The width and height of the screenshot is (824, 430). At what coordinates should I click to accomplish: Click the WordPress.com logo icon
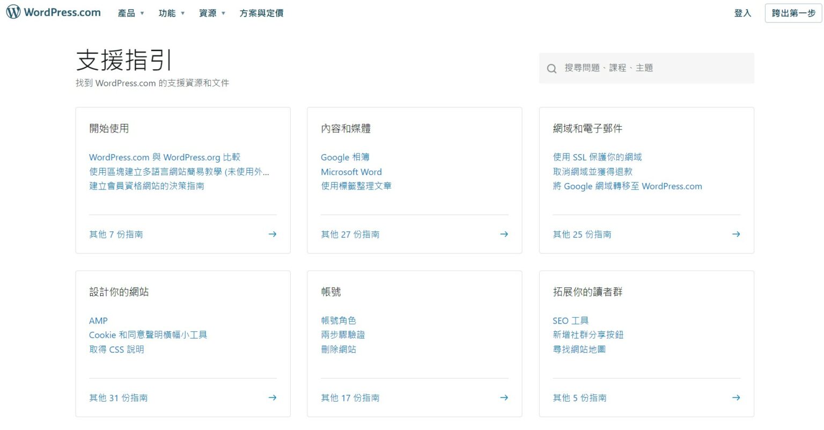[x=13, y=12]
